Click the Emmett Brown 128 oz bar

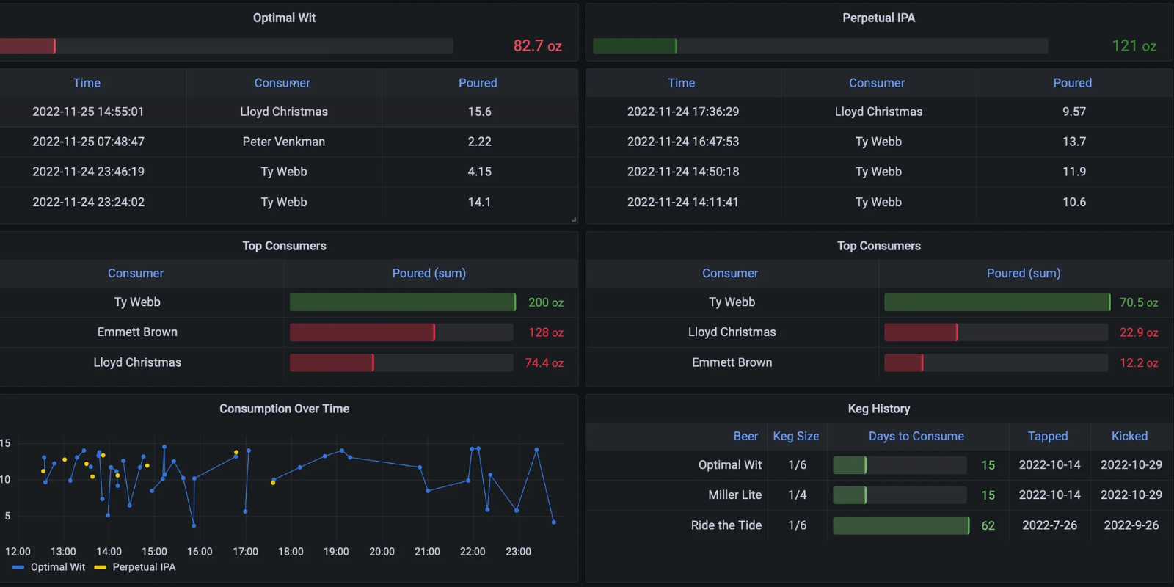coord(401,332)
